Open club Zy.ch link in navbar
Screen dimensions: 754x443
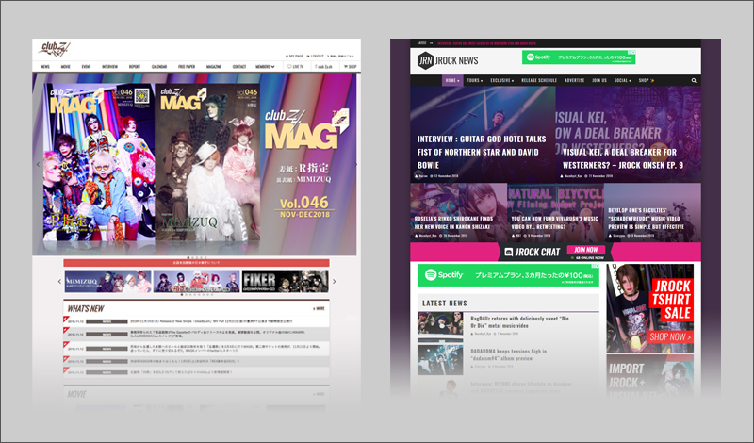pyautogui.click(x=324, y=66)
